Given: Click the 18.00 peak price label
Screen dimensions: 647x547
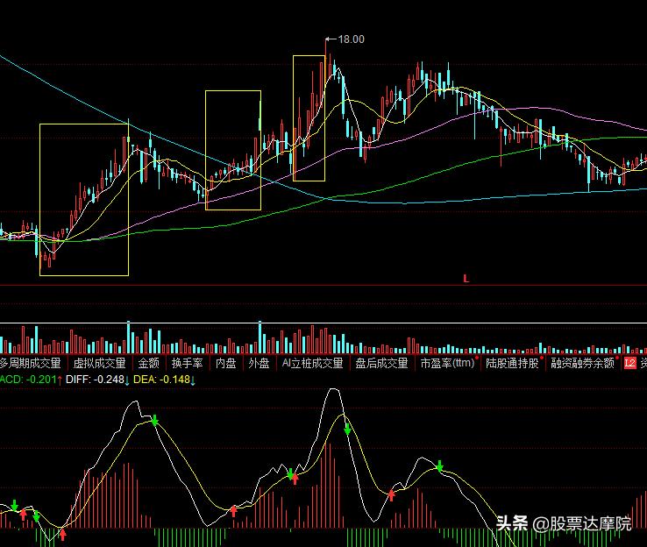Looking at the screenshot, I should pos(352,39).
